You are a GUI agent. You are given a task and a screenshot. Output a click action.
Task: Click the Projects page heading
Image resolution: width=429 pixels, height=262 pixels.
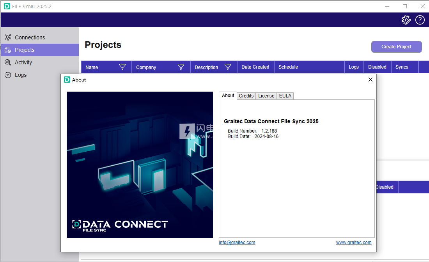103,45
